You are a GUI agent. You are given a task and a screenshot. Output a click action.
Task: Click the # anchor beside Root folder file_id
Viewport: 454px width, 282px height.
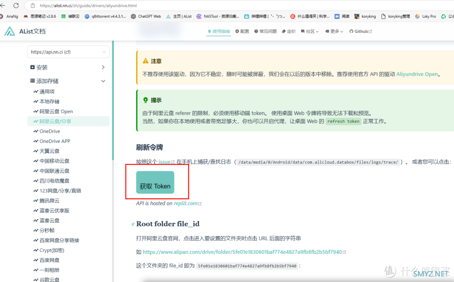133,224
